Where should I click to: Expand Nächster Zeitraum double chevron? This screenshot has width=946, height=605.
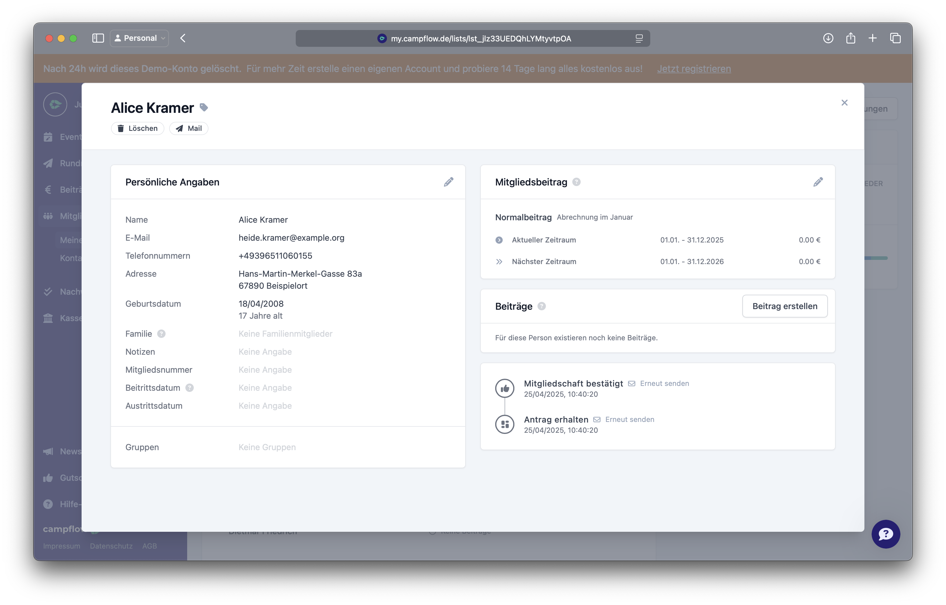tap(499, 262)
